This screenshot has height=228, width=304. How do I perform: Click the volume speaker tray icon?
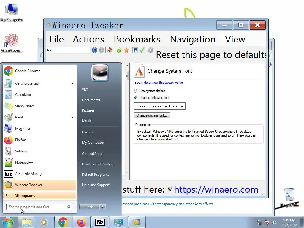coord(274,222)
